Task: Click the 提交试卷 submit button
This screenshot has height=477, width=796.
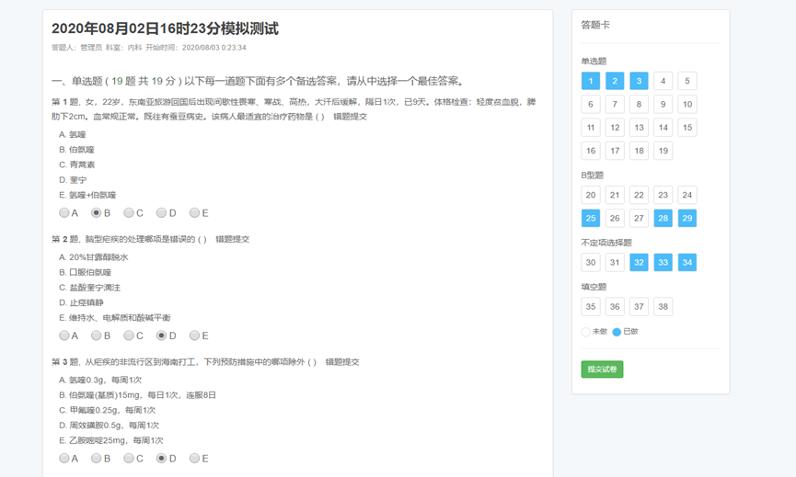Action: point(602,369)
